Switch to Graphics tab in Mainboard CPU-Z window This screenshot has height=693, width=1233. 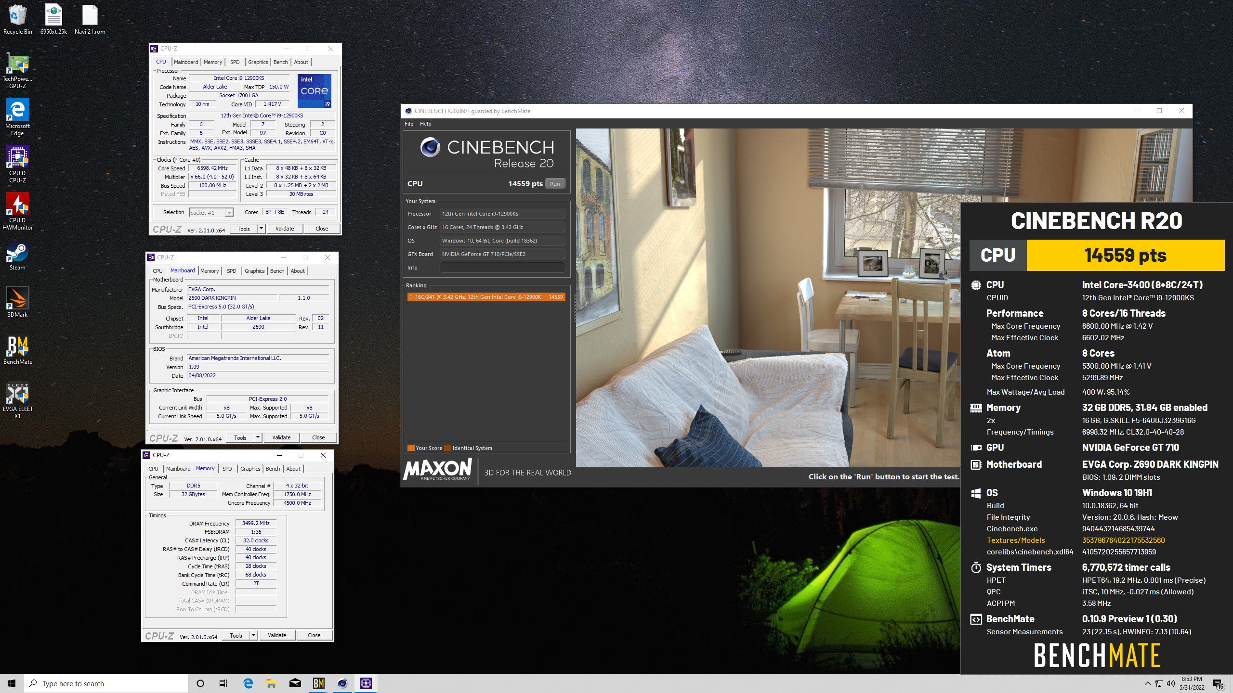point(254,271)
